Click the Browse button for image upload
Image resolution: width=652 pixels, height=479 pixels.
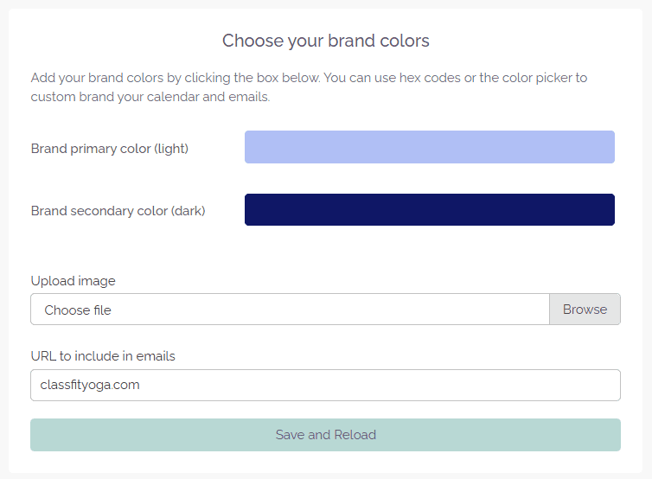click(x=585, y=310)
